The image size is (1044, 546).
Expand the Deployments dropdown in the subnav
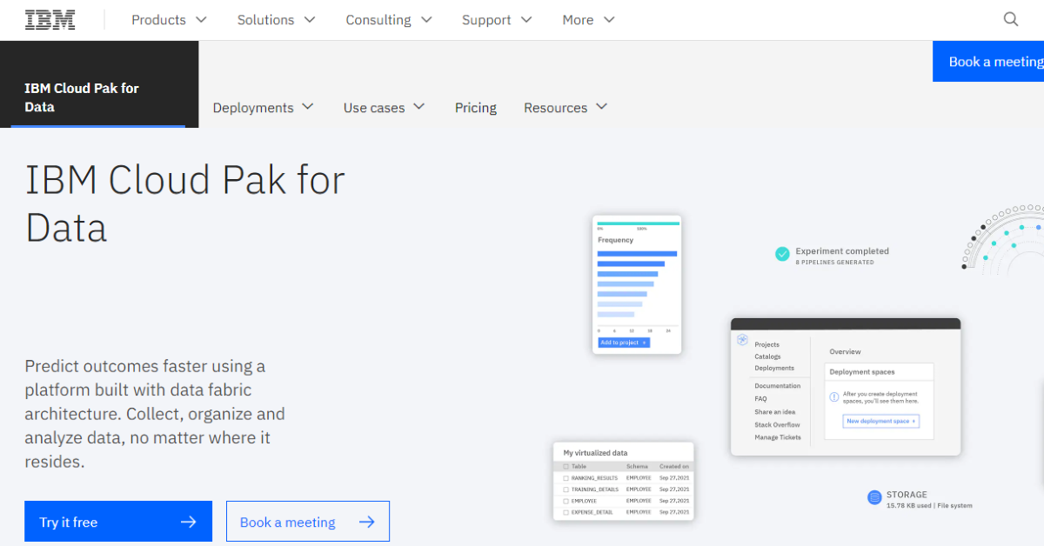coord(263,108)
